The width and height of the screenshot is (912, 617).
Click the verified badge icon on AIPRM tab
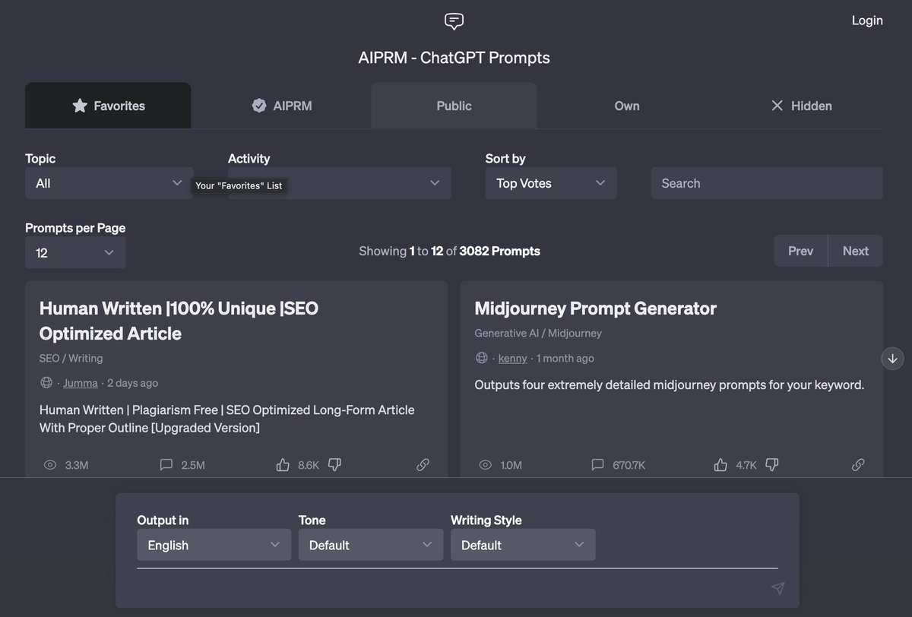259,106
